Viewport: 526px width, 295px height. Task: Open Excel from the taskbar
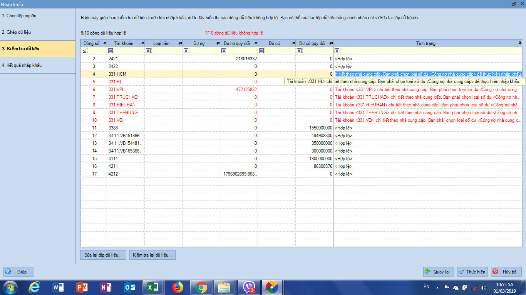coord(153,287)
